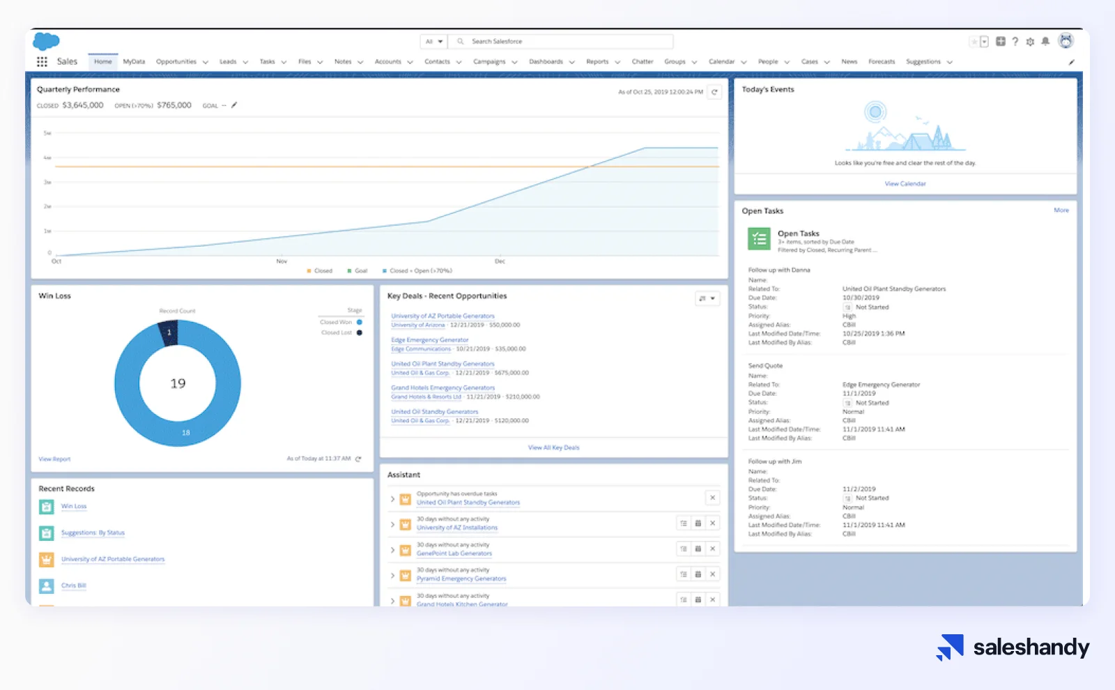Dismiss the Pyramid Emergency Generators alert

[712, 574]
